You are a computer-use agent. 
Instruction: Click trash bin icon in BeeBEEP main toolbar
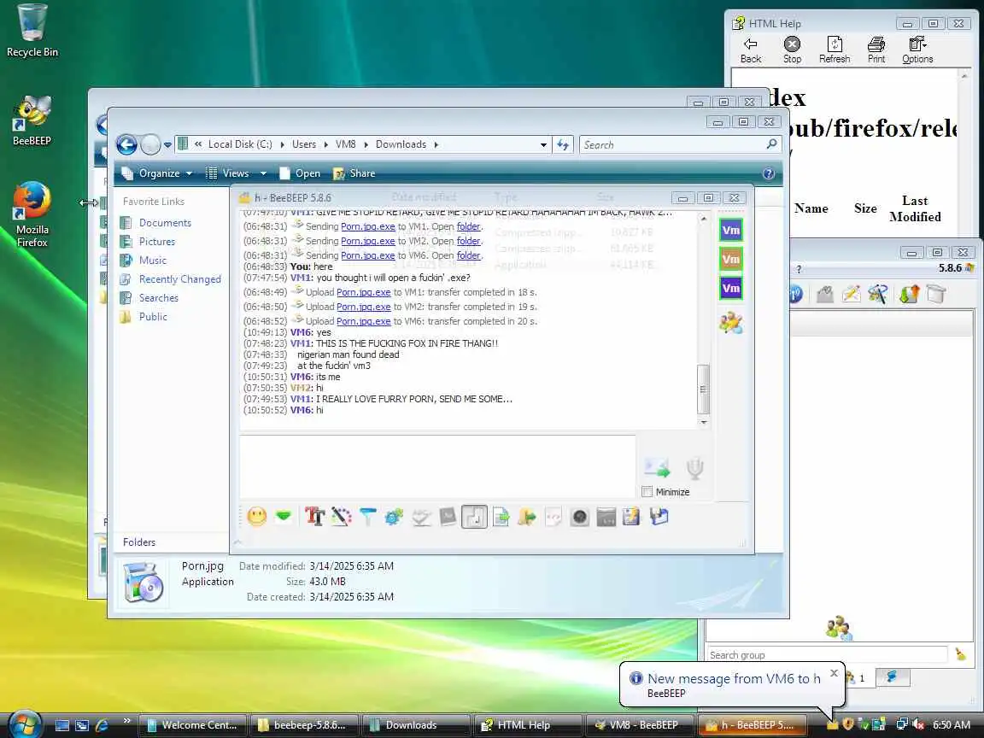point(935,294)
